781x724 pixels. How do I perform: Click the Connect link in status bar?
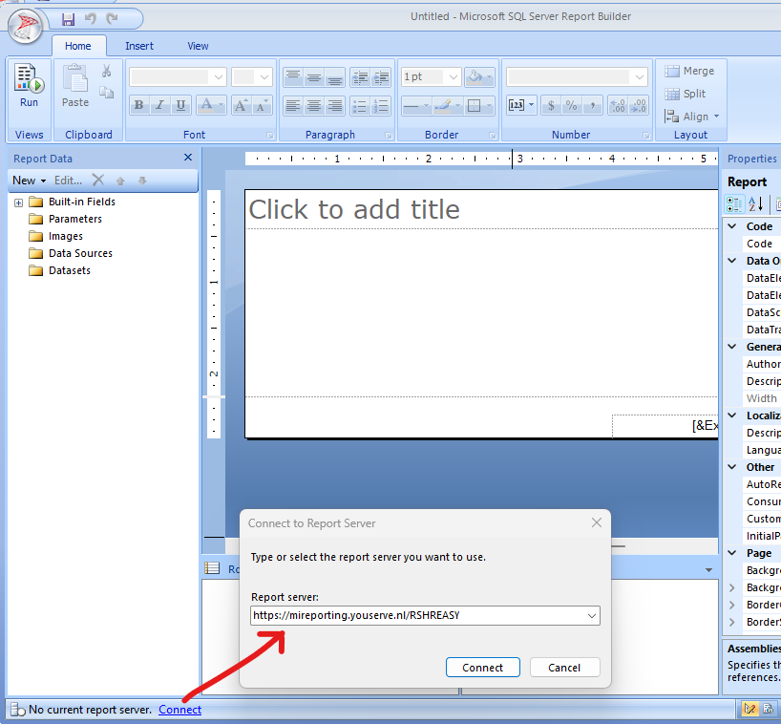[179, 710]
